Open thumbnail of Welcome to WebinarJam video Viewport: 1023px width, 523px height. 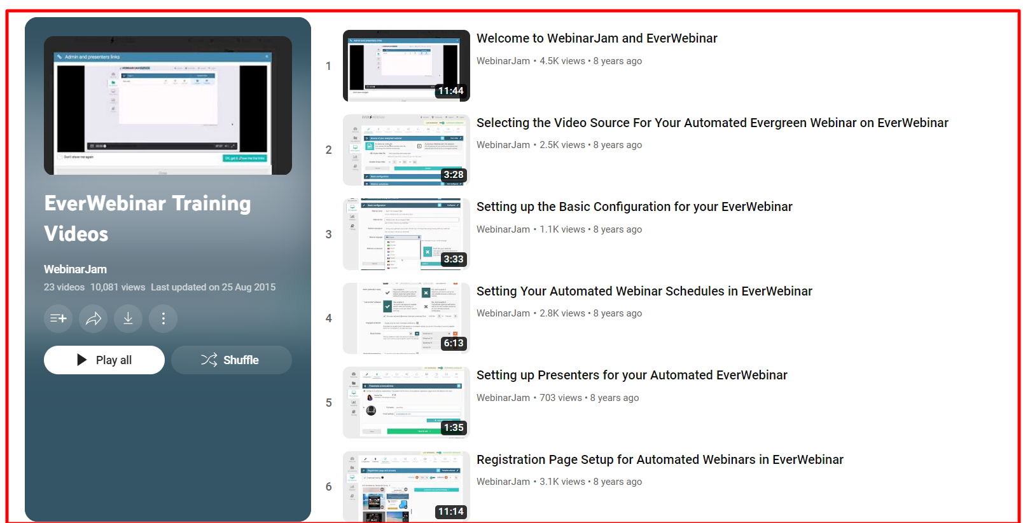(407, 65)
